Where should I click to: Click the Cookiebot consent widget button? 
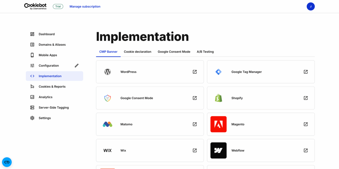pos(7,162)
